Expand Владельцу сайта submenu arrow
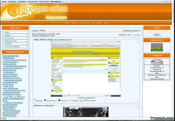The height and width of the screenshot is (121, 175). pos(26,41)
